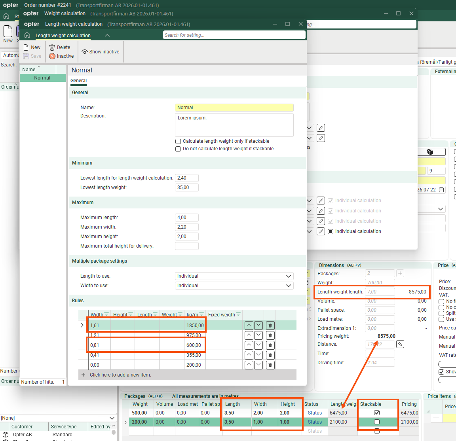The height and width of the screenshot is (441, 456).
Task: Delete the 0,00 rule row
Action: click(x=270, y=365)
